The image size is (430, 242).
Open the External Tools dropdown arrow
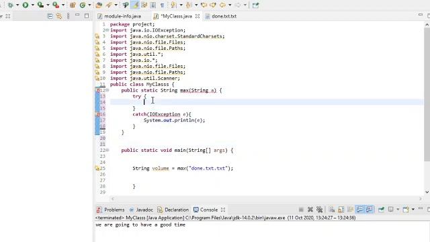[62, 5]
